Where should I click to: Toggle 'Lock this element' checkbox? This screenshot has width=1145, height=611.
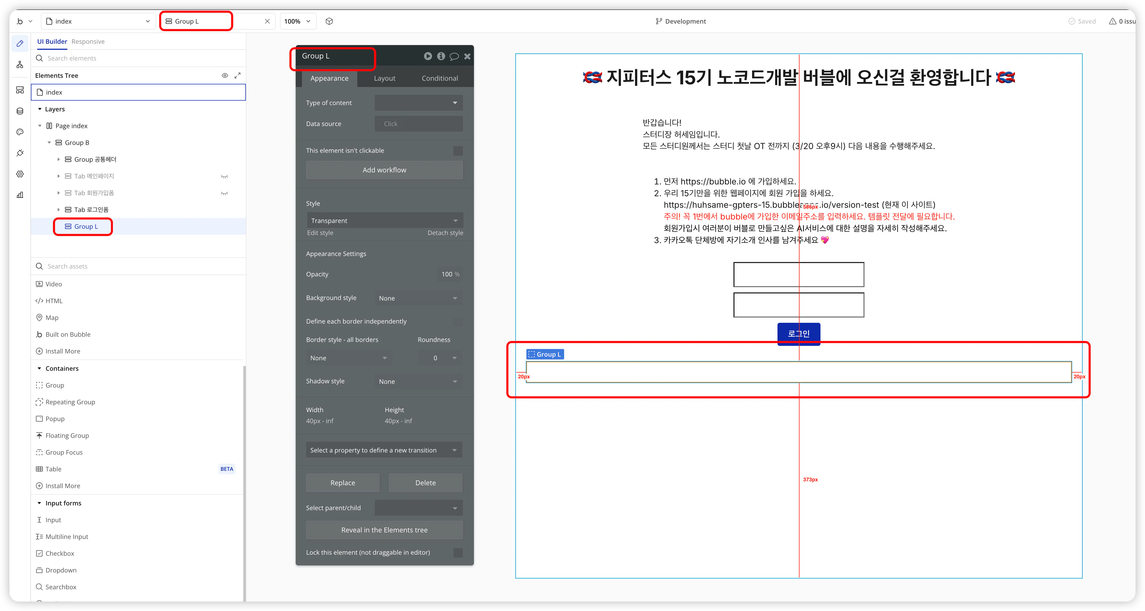click(458, 553)
